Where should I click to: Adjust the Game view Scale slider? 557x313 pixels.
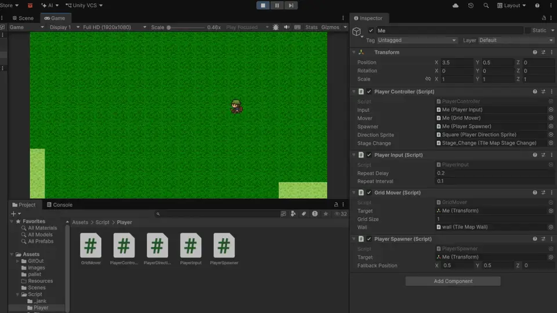(186, 27)
